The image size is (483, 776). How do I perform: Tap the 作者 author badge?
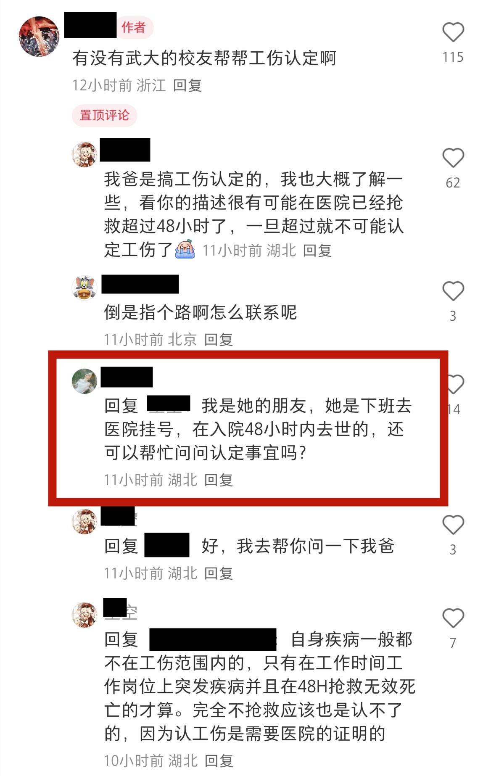coord(134,28)
